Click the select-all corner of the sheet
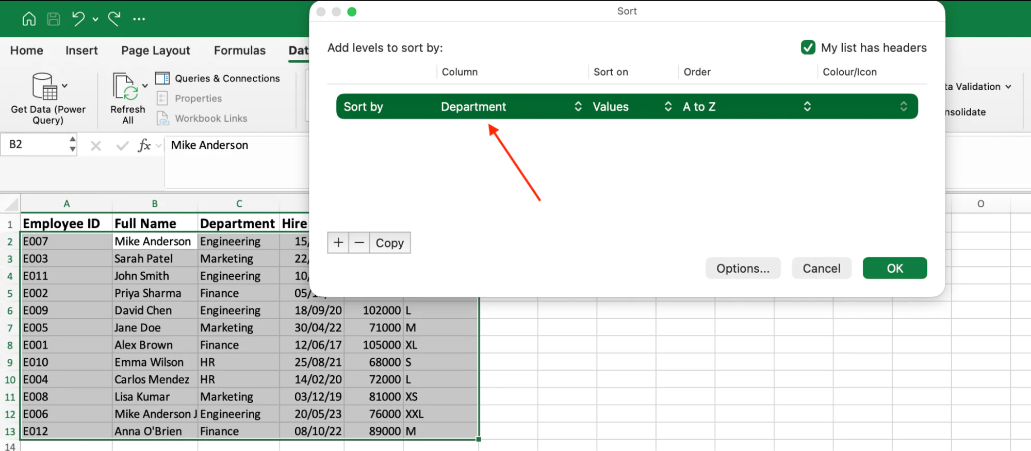This screenshot has width=1031, height=451. point(10,204)
